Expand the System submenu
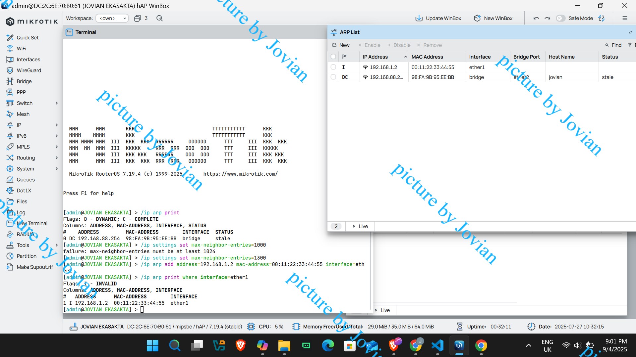The height and width of the screenshot is (357, 636). 57,168
